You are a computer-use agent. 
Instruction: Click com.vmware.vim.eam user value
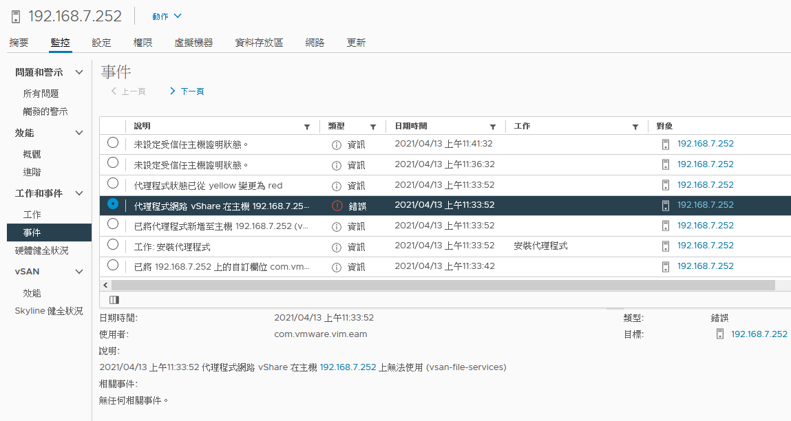(x=320, y=334)
